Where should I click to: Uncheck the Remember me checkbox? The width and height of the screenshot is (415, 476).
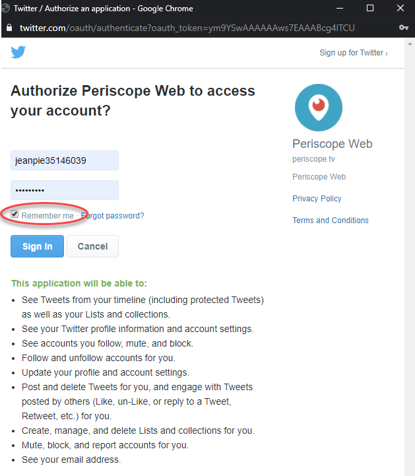click(x=15, y=214)
